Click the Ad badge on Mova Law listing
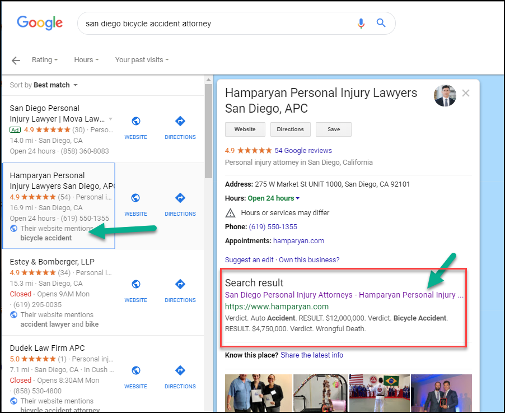Image resolution: width=505 pixels, height=413 pixels. coord(15,130)
